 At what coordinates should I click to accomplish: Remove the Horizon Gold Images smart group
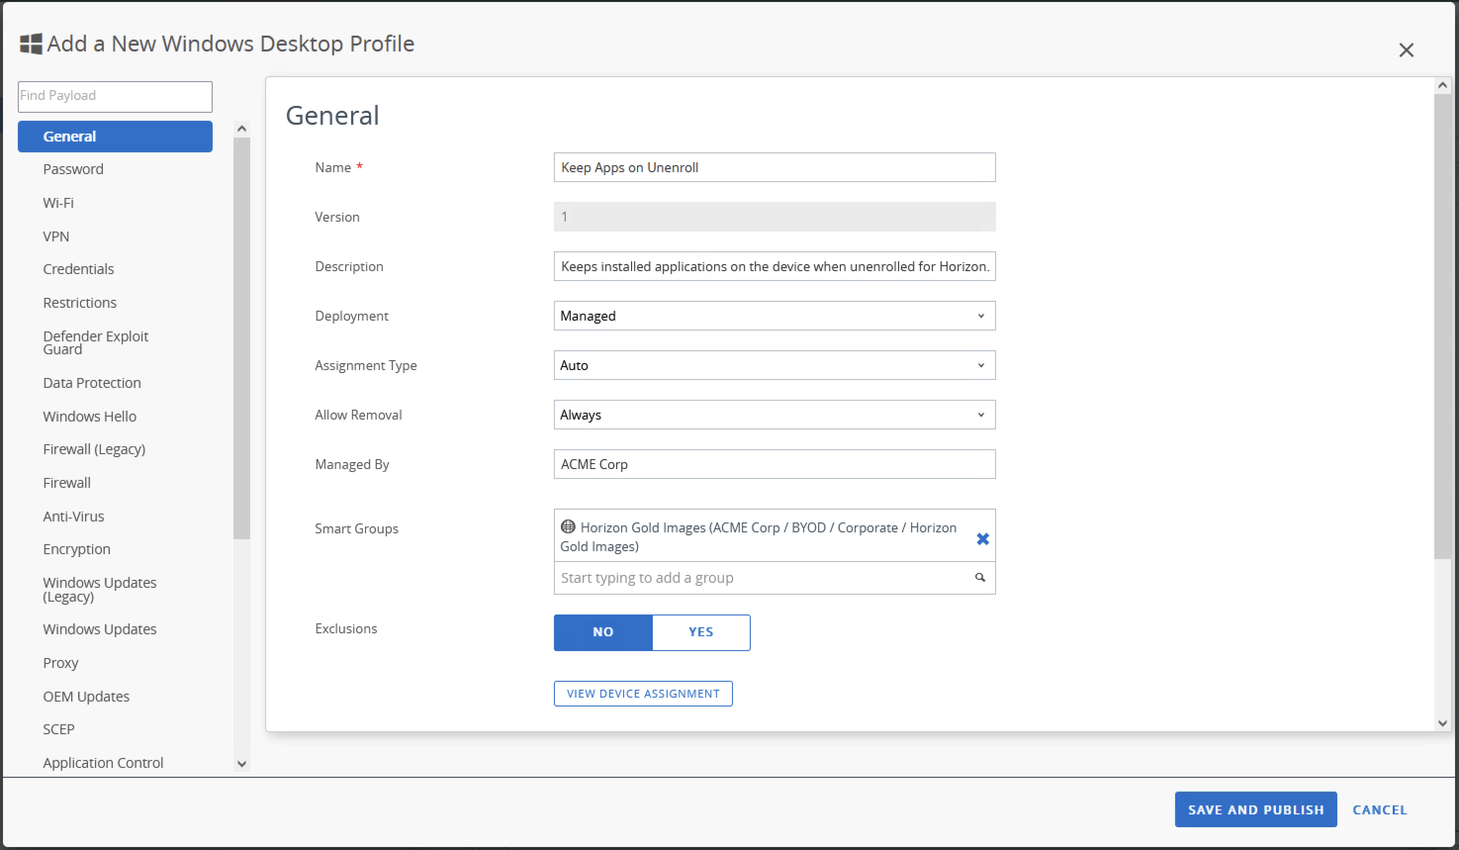(982, 539)
